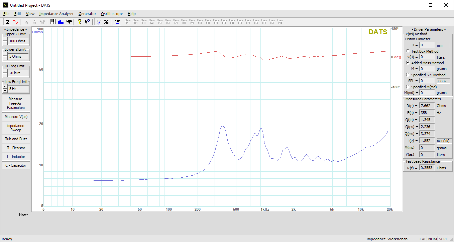Decrease the Upper Z Limit with down arrow

(x=5, y=43)
